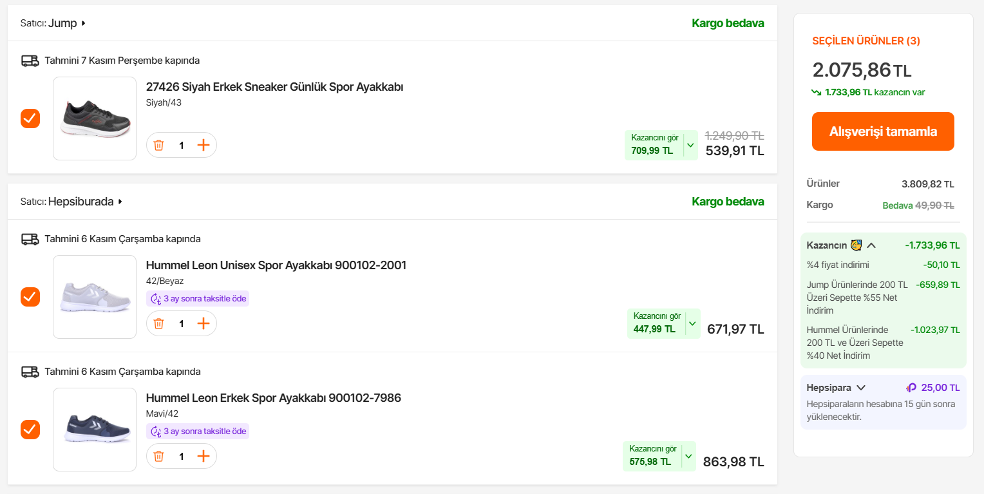The width and height of the screenshot is (984, 494).
Task: Collapse the Kazancın savings breakdown section
Action: pyautogui.click(x=871, y=245)
